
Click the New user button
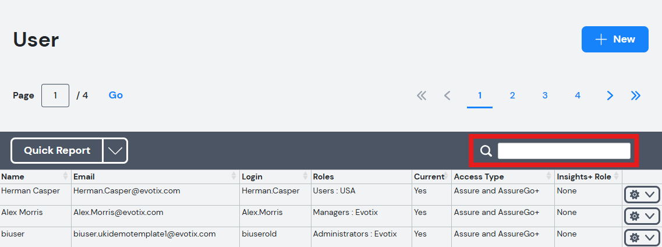(x=615, y=39)
